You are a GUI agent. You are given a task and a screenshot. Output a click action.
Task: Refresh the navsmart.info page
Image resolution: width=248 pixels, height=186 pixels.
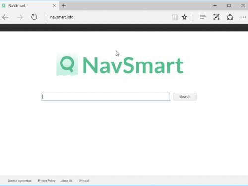point(34,17)
